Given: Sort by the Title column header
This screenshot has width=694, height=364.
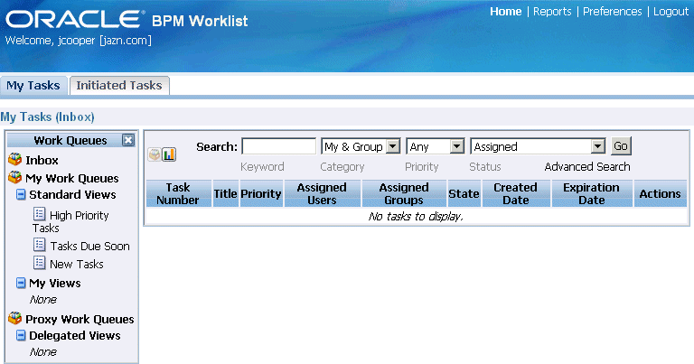Looking at the screenshot, I should coord(226,193).
